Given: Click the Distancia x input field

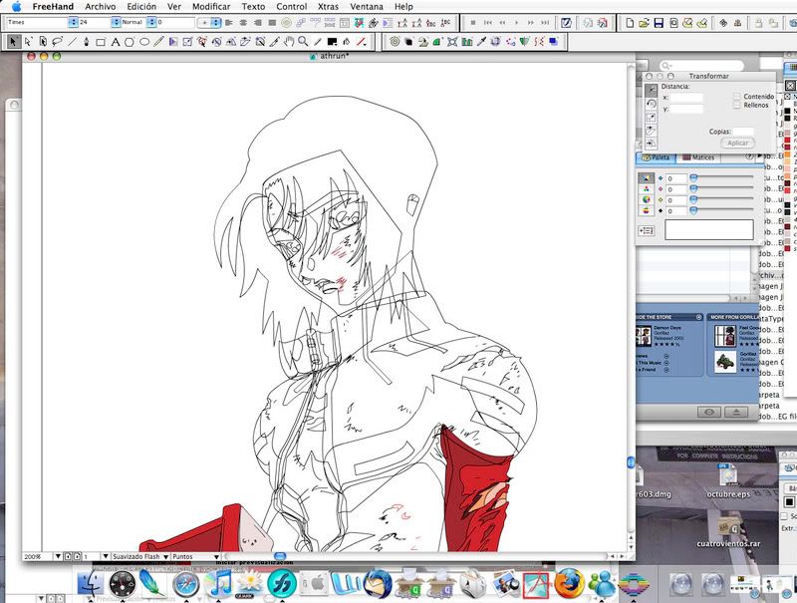Looking at the screenshot, I should (x=686, y=98).
